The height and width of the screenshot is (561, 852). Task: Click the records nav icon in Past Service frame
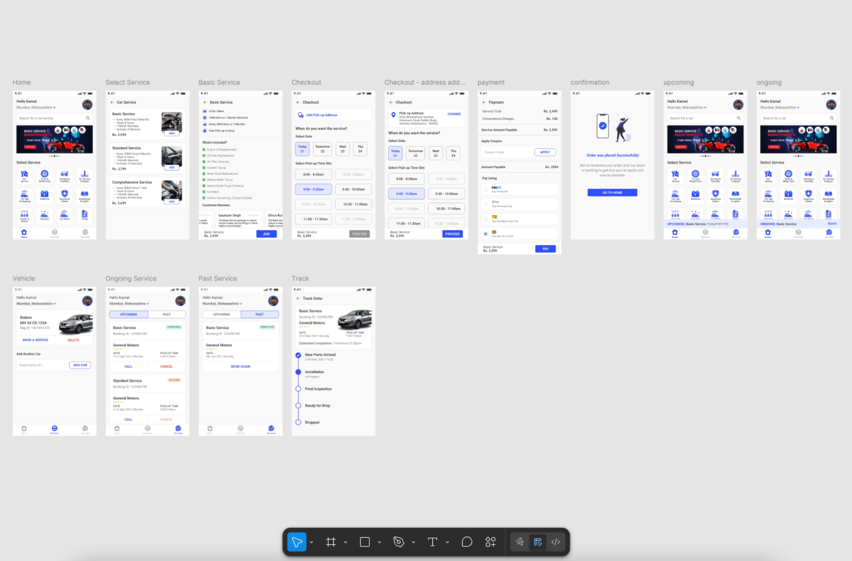pyautogui.click(x=271, y=429)
